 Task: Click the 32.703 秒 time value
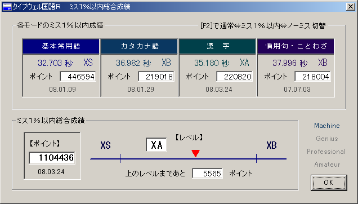[55, 63]
